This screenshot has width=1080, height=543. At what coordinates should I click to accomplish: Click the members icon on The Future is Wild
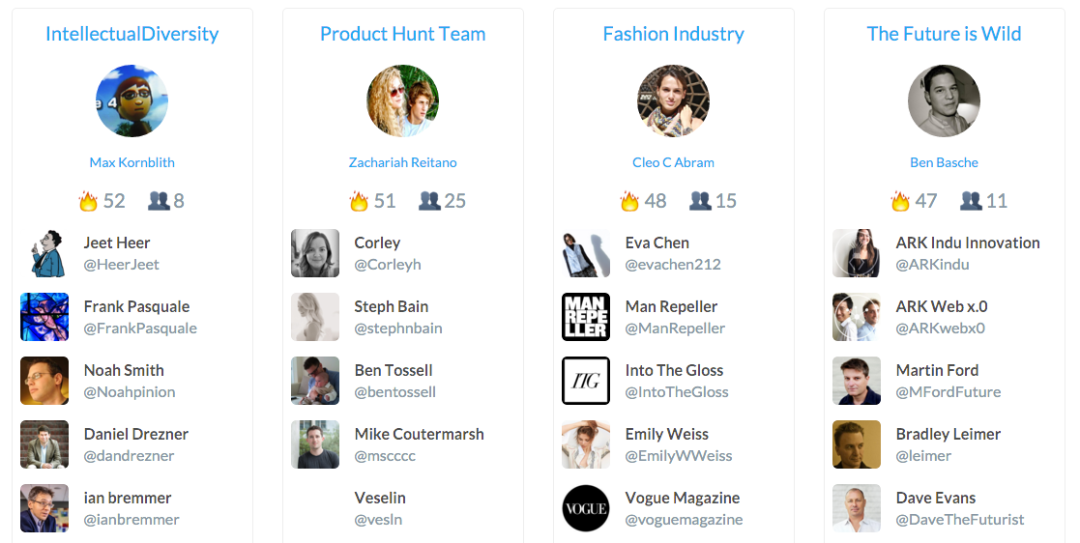(x=971, y=201)
